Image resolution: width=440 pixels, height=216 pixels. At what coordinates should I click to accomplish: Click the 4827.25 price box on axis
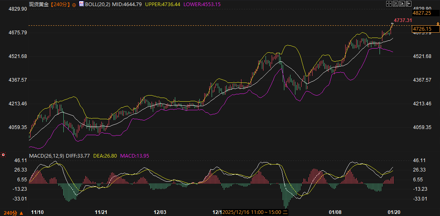click(x=422, y=13)
